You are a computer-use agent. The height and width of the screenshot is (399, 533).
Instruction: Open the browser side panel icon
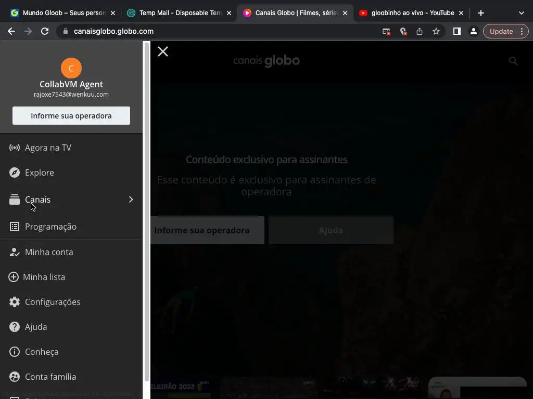457,32
